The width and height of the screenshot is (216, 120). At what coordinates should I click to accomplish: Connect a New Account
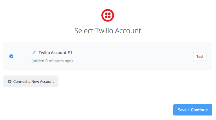pos(31,81)
